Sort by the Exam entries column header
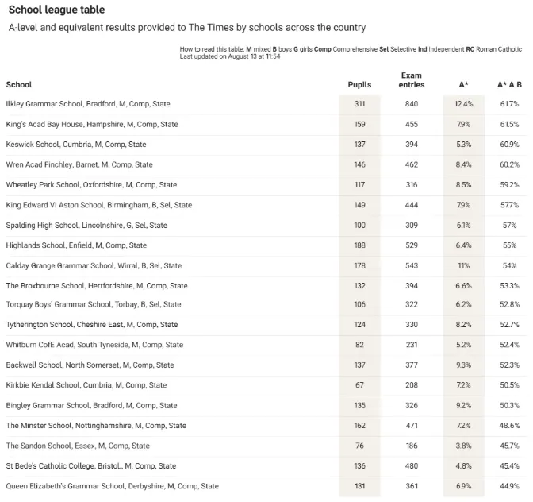The image size is (533, 502). click(x=412, y=80)
